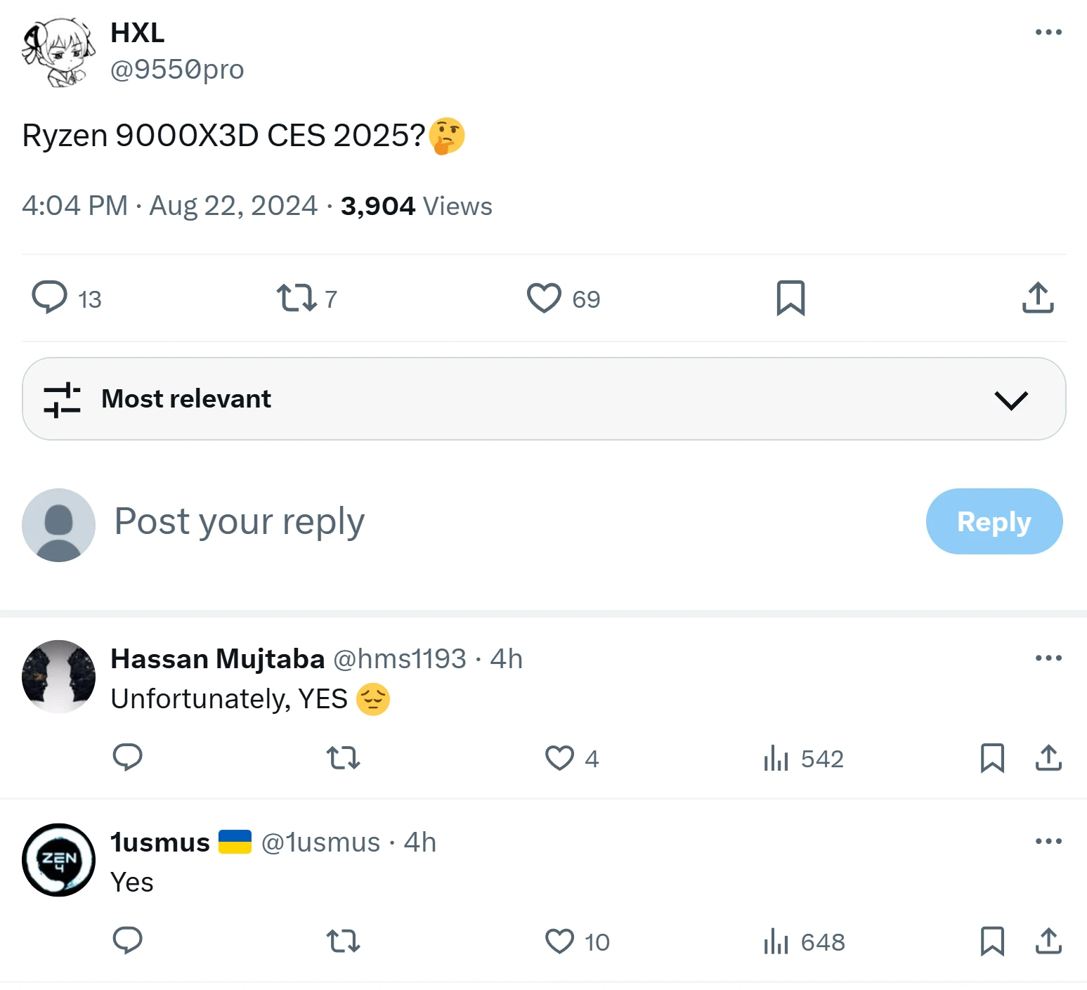Share Hassan Mujtaba's reply
The width and height of the screenshot is (1087, 990).
click(x=1048, y=758)
